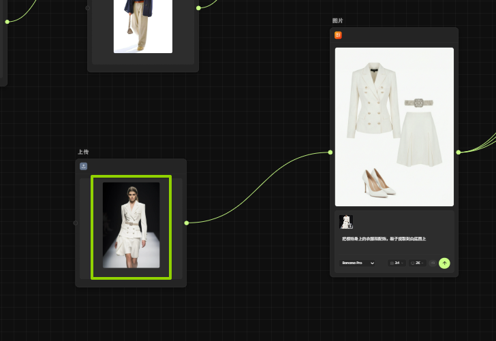Click the generated white outfit flat-lay image

point(394,127)
